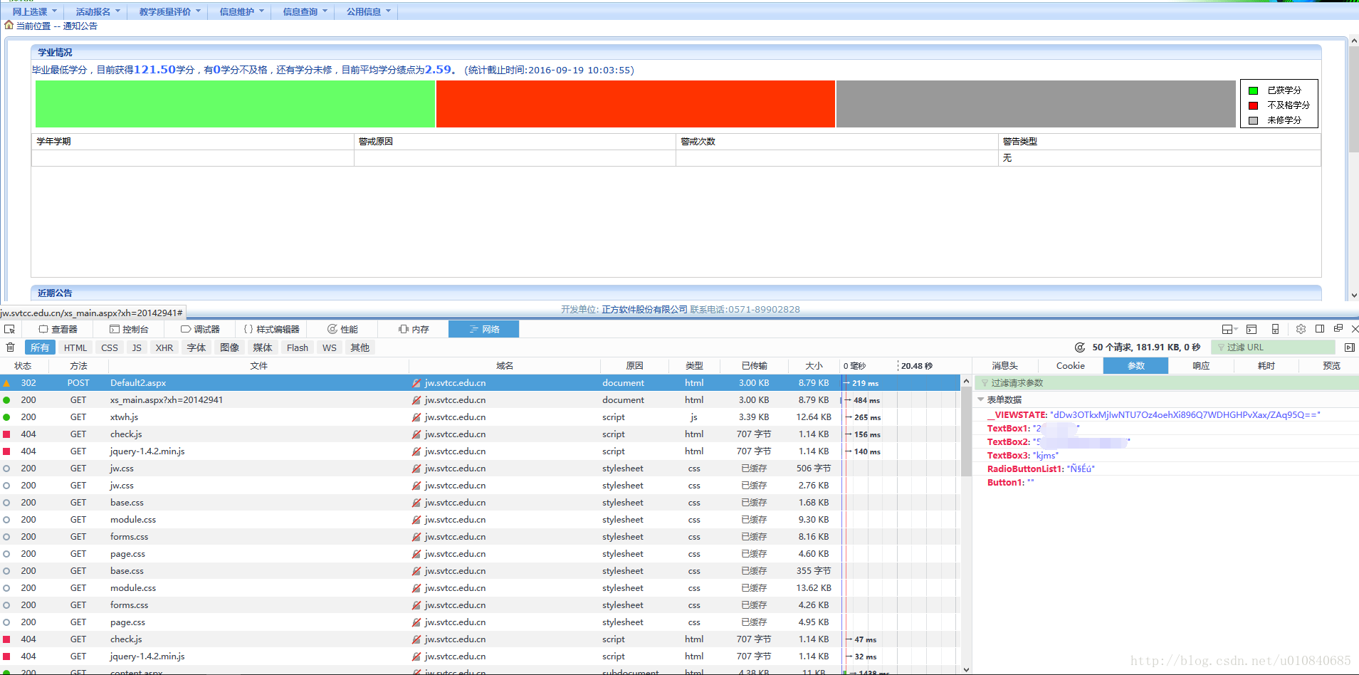Open the 耗时 timings tab
This screenshot has width=1359, height=675.
pos(1266,365)
